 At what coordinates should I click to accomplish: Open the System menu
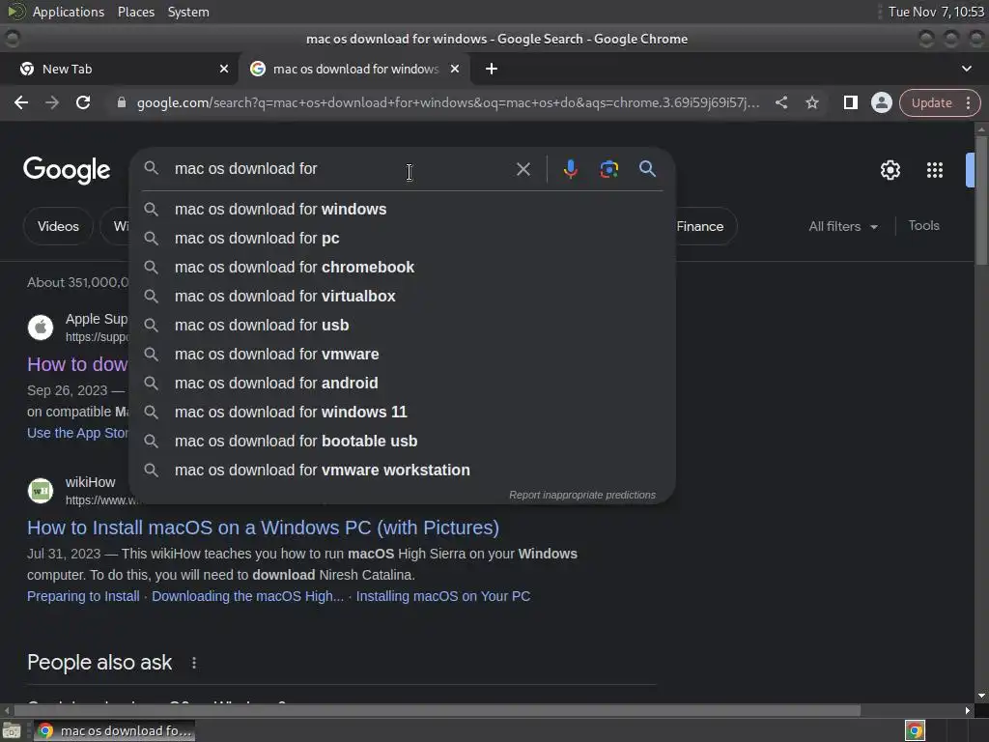point(188,12)
